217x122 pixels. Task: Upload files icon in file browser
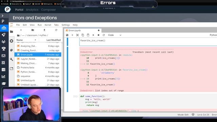pos(44,30)
